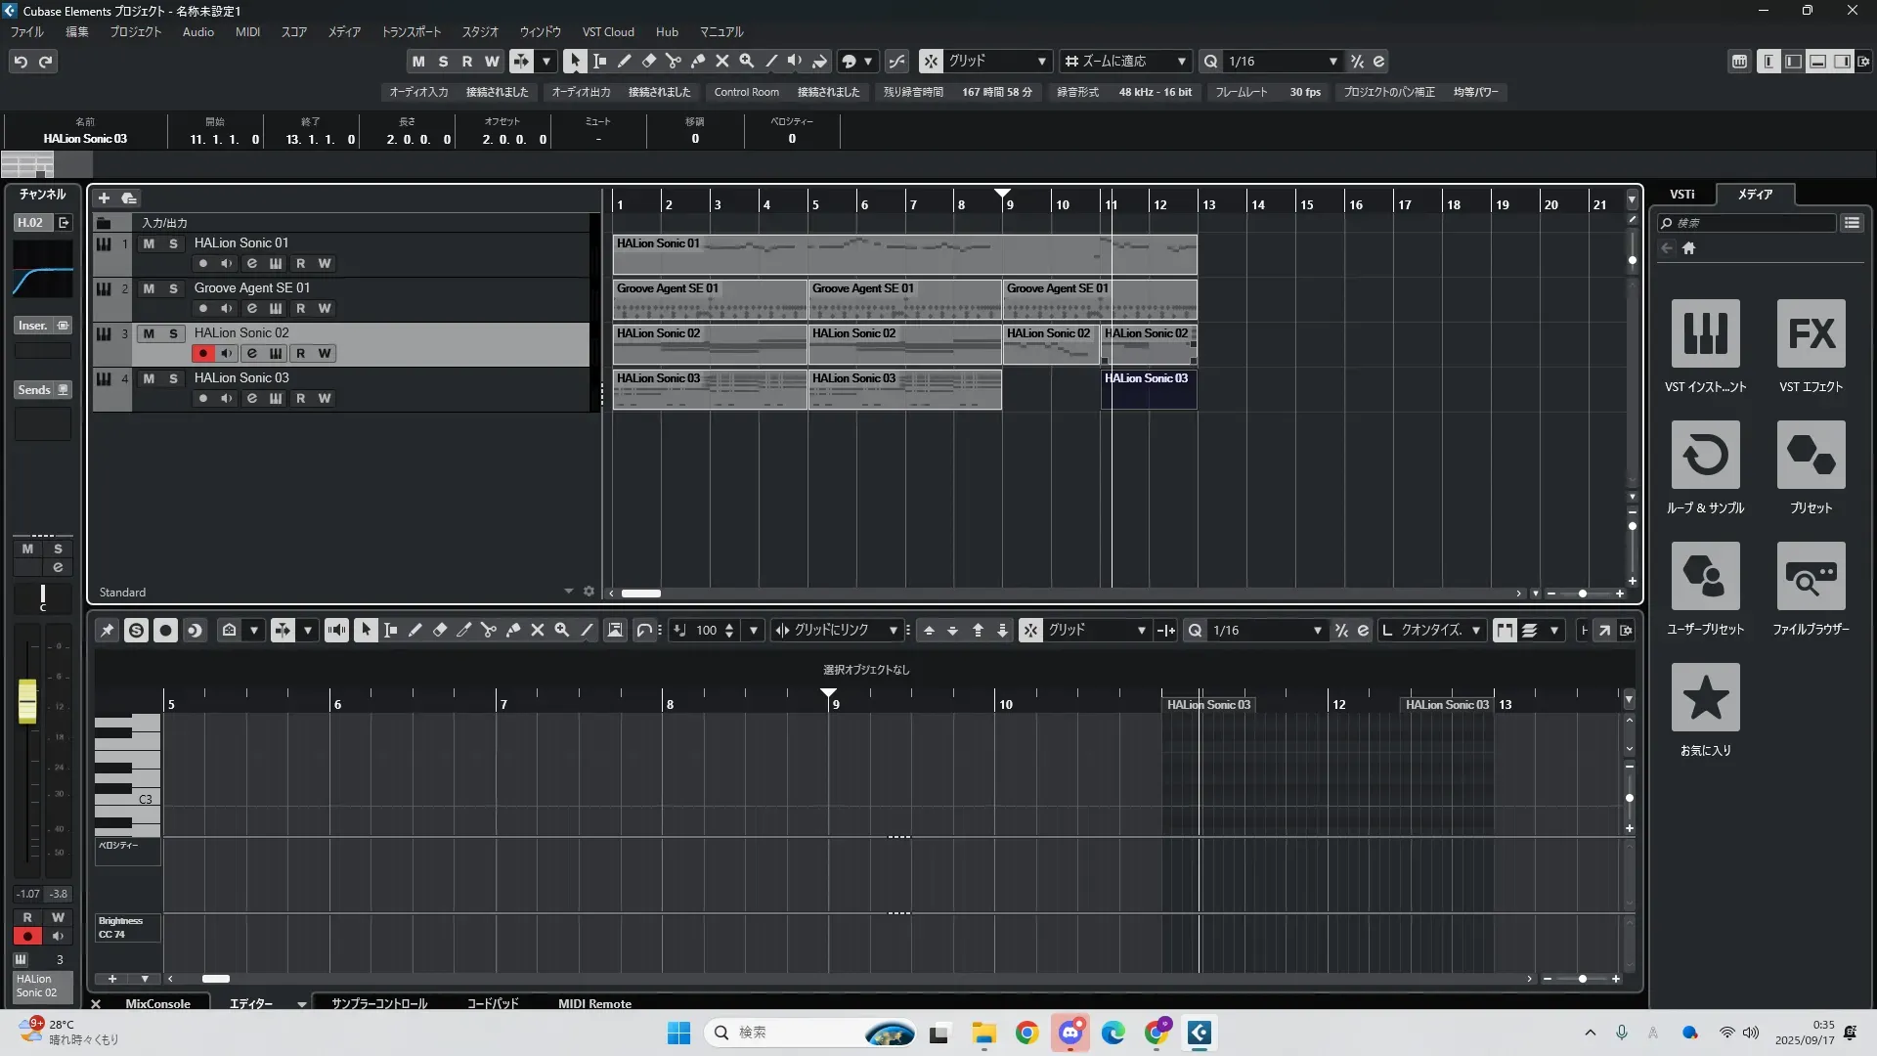Switch to the MixConsole tab
The width and height of the screenshot is (1877, 1056).
[157, 1003]
